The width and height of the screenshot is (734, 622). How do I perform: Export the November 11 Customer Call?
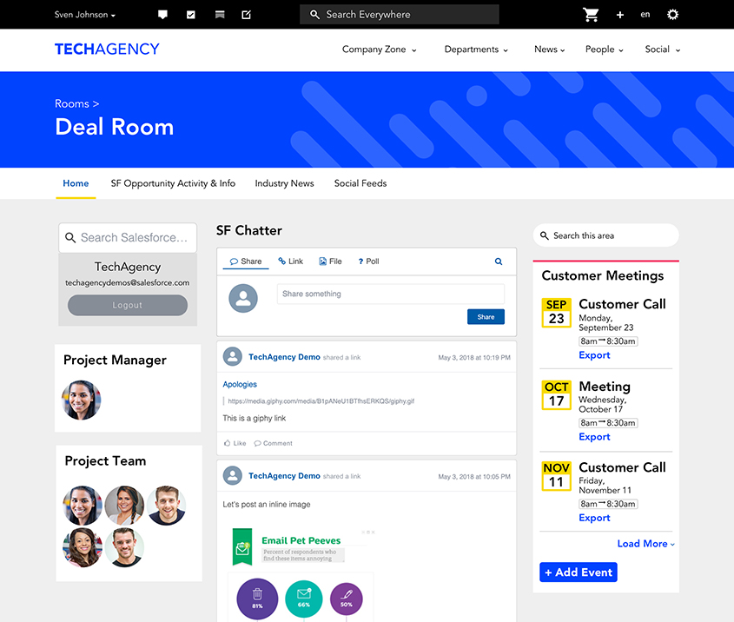tap(594, 518)
